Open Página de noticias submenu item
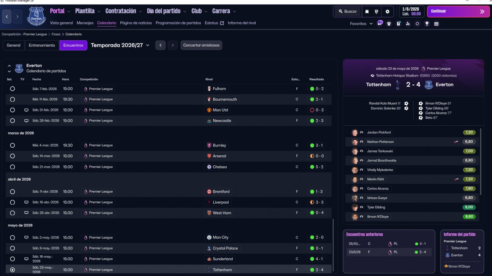 [x=136, y=23]
